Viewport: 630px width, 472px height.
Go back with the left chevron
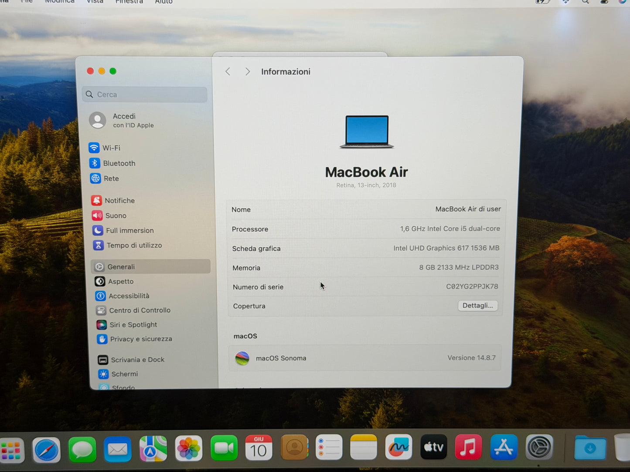pos(228,71)
